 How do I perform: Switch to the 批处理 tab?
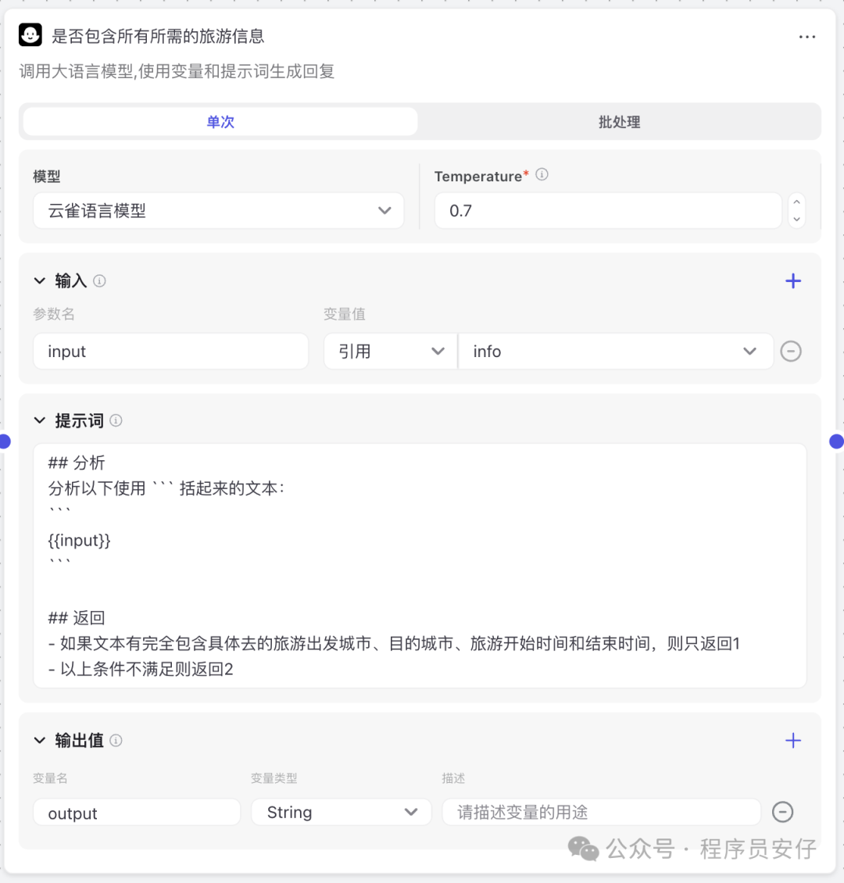tap(619, 122)
